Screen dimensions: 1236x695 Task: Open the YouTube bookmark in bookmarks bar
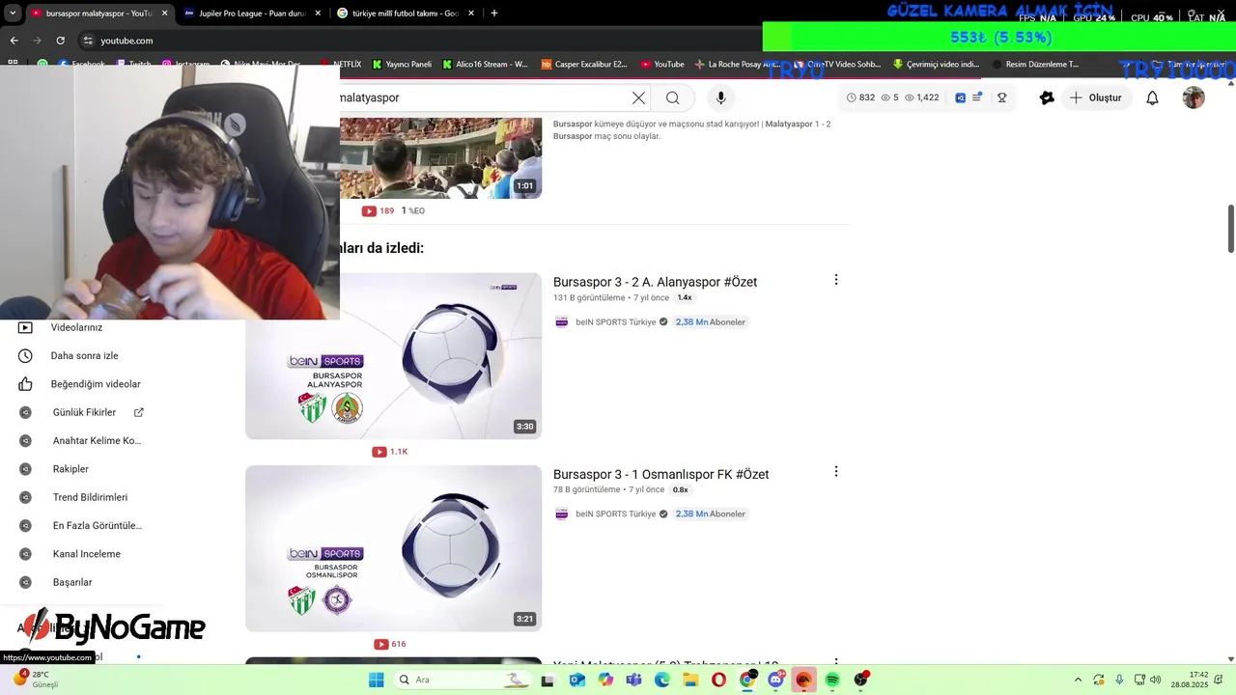coord(662,65)
